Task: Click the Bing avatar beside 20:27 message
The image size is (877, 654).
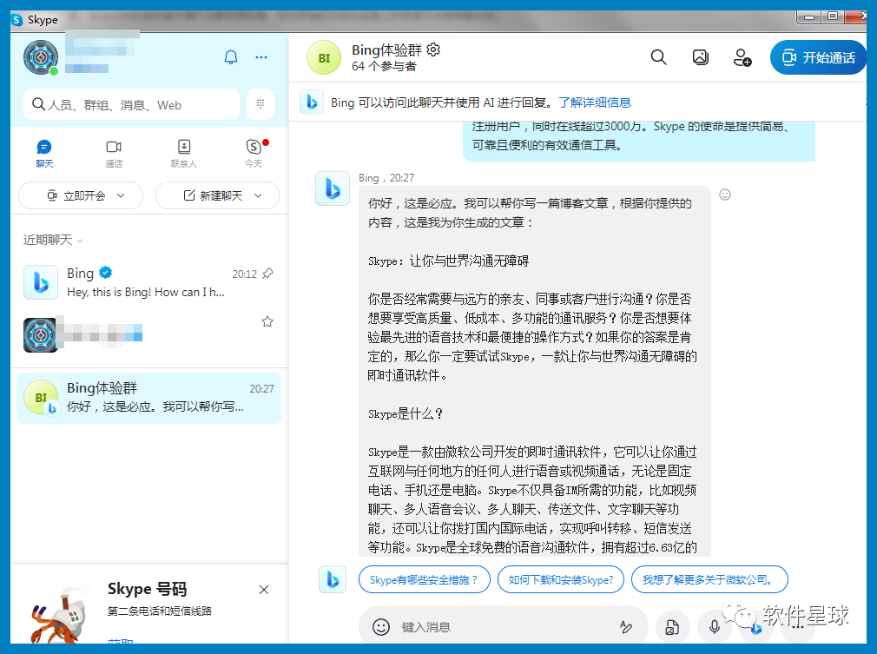Action: [x=333, y=188]
